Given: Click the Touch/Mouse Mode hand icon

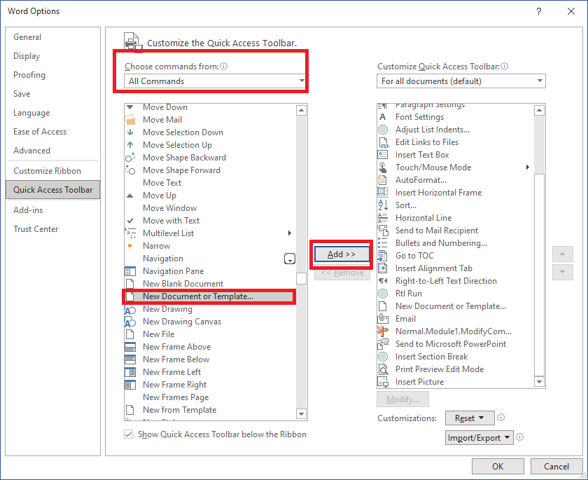Looking at the screenshot, I should 382,167.
